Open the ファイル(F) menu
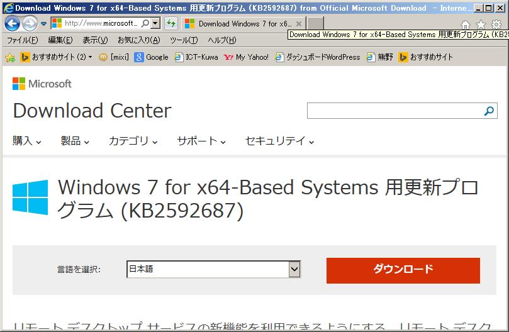Screen dimensions: 509x332 (23, 40)
